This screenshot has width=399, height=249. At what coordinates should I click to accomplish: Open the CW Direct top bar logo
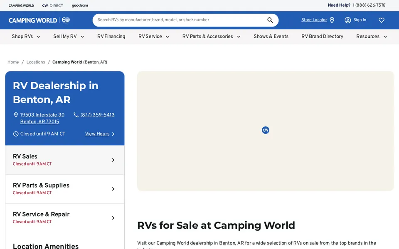(x=53, y=5)
